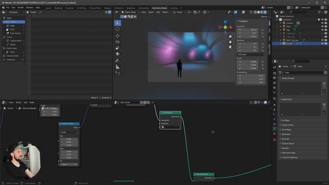
Task: Open the Global transform orientation dropdown
Action: point(179,12)
